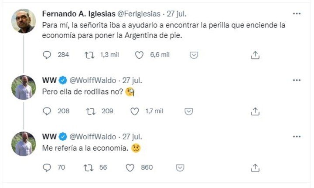
Task: Share the "Me refería a la economía" tweet
Action: [x=256, y=168]
